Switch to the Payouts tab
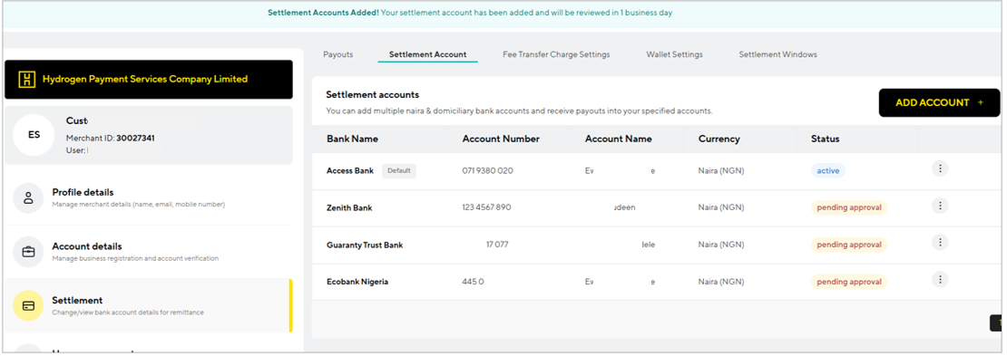This screenshot has height=356, width=1007. pyautogui.click(x=337, y=54)
